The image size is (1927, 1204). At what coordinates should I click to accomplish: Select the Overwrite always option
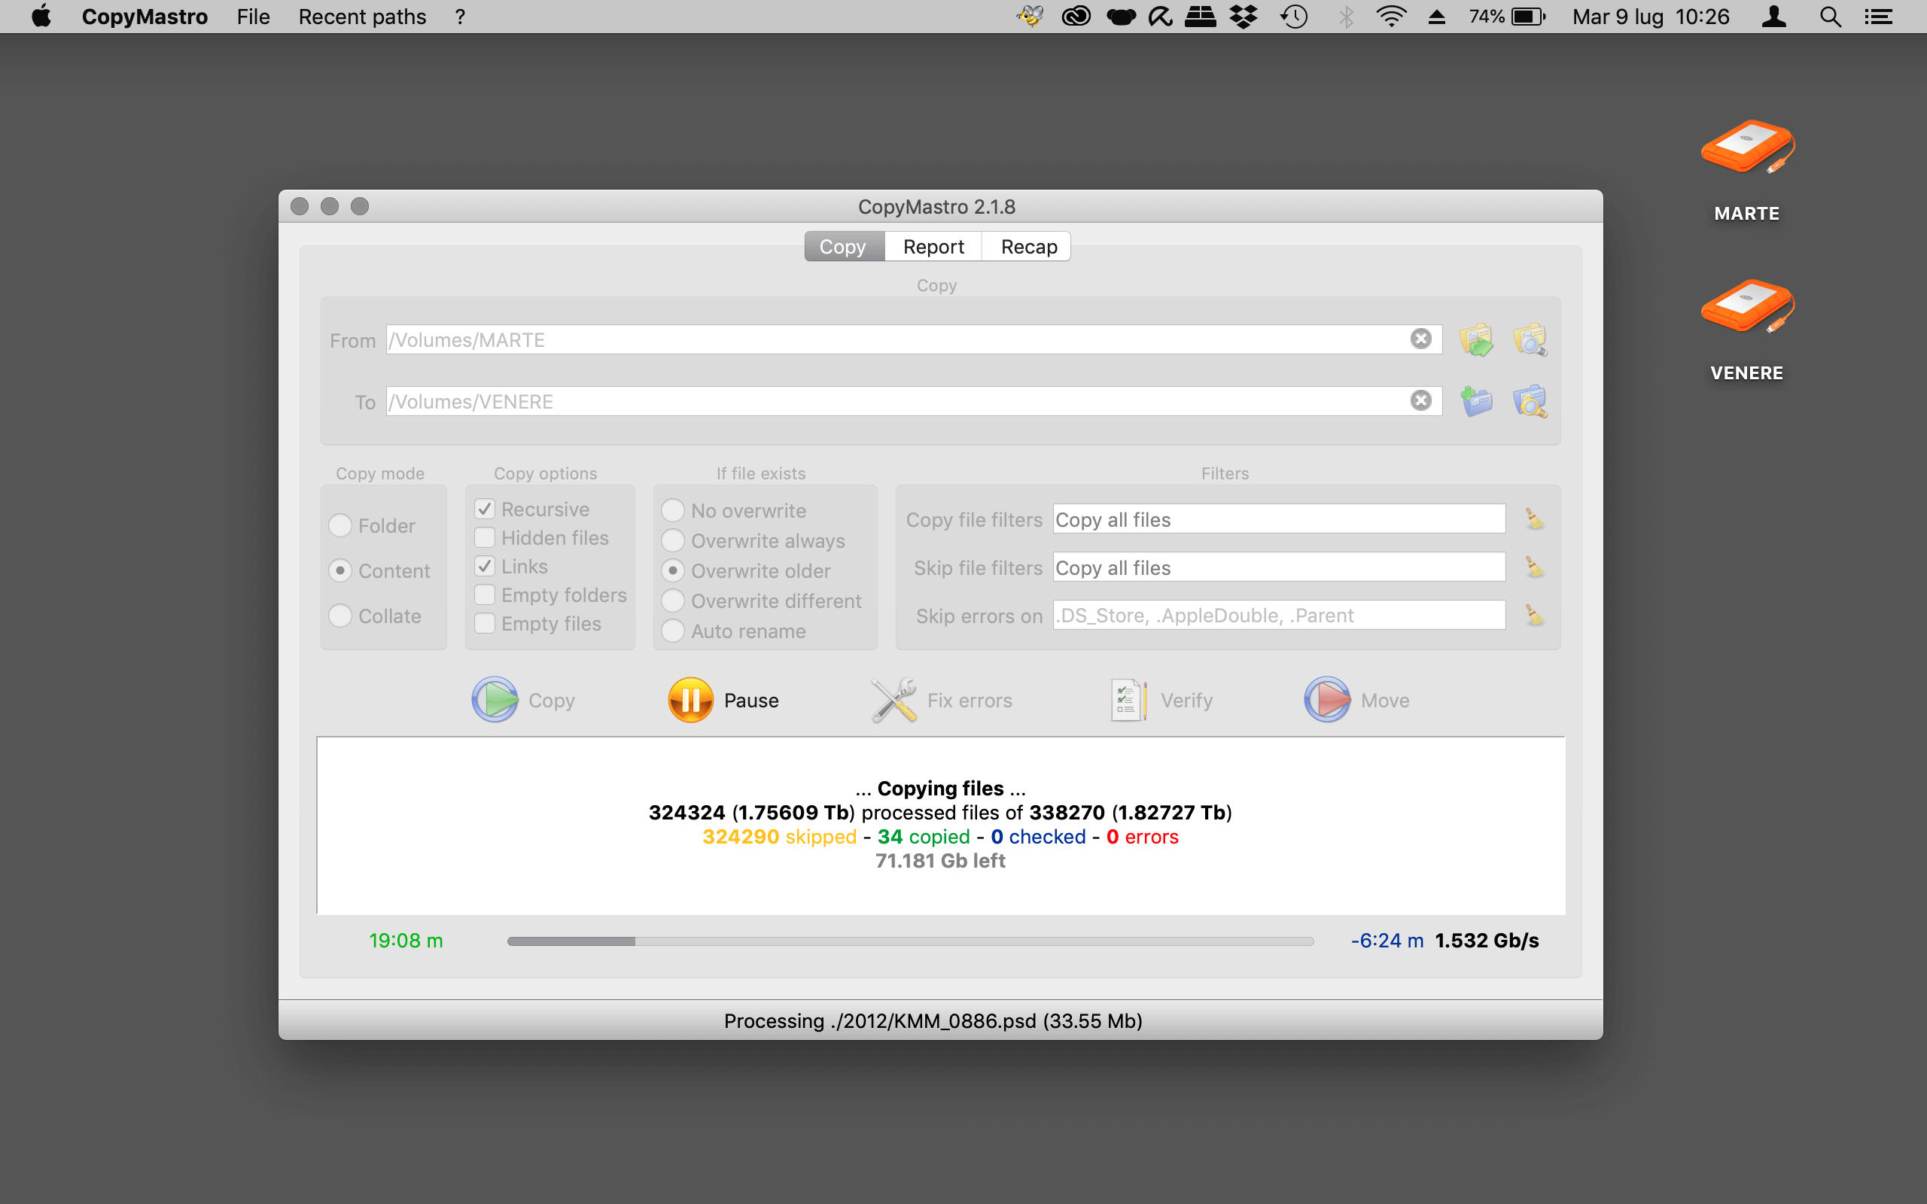[673, 541]
